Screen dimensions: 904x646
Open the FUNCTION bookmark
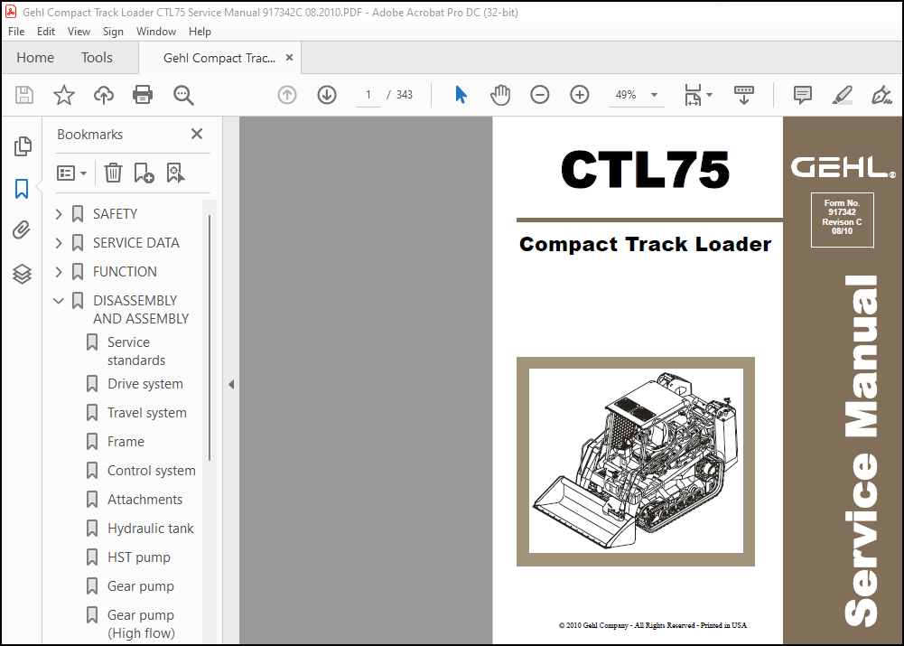tap(125, 272)
